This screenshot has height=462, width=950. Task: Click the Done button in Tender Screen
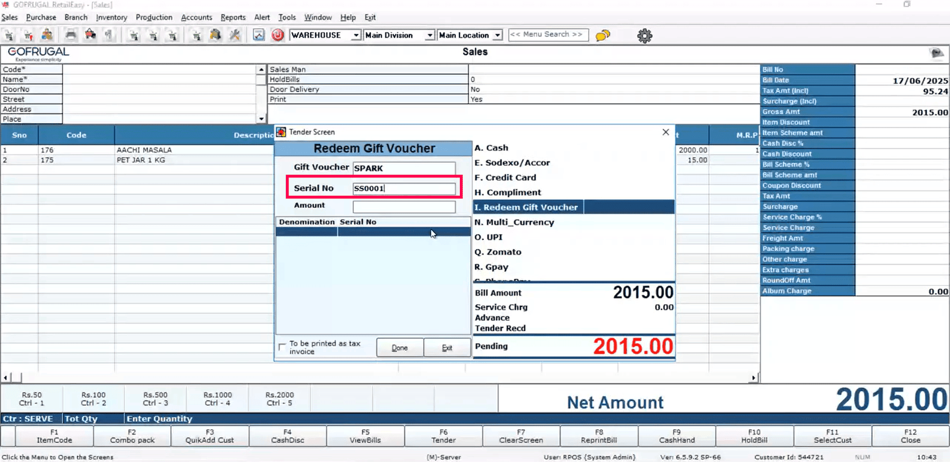[399, 347]
